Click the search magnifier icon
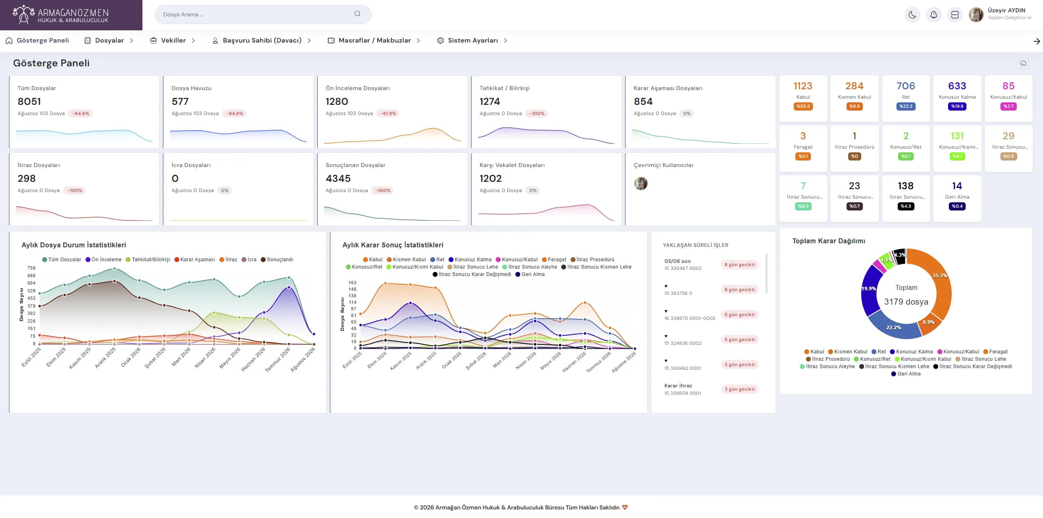 [357, 14]
